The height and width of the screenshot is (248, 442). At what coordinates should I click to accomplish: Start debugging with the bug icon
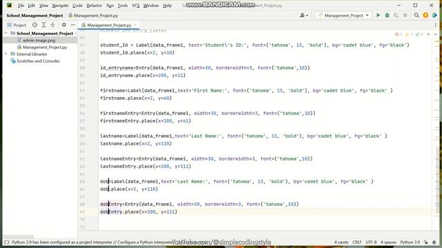click(x=387, y=15)
